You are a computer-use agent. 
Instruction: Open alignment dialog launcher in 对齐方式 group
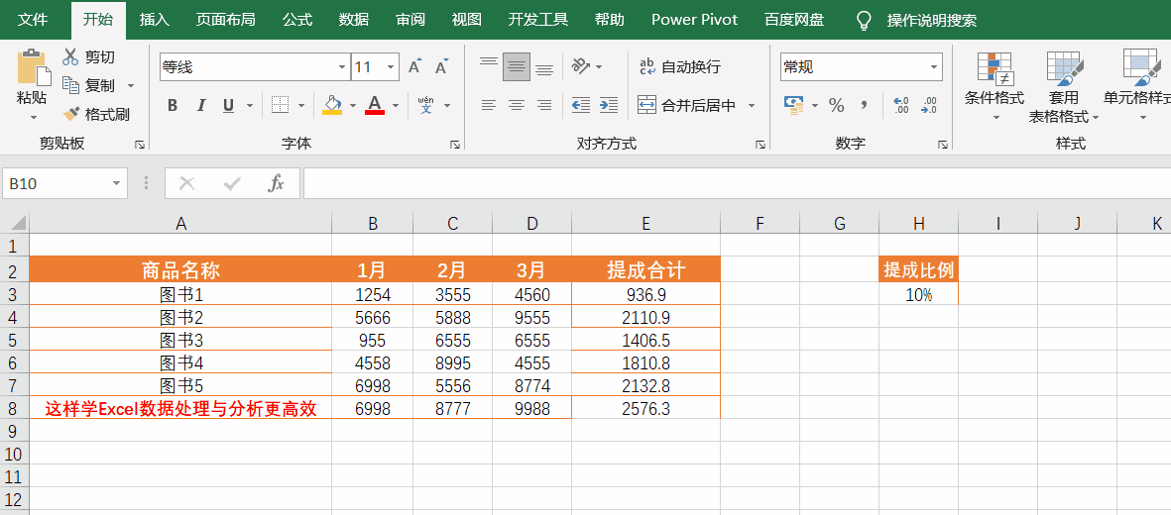(x=760, y=145)
